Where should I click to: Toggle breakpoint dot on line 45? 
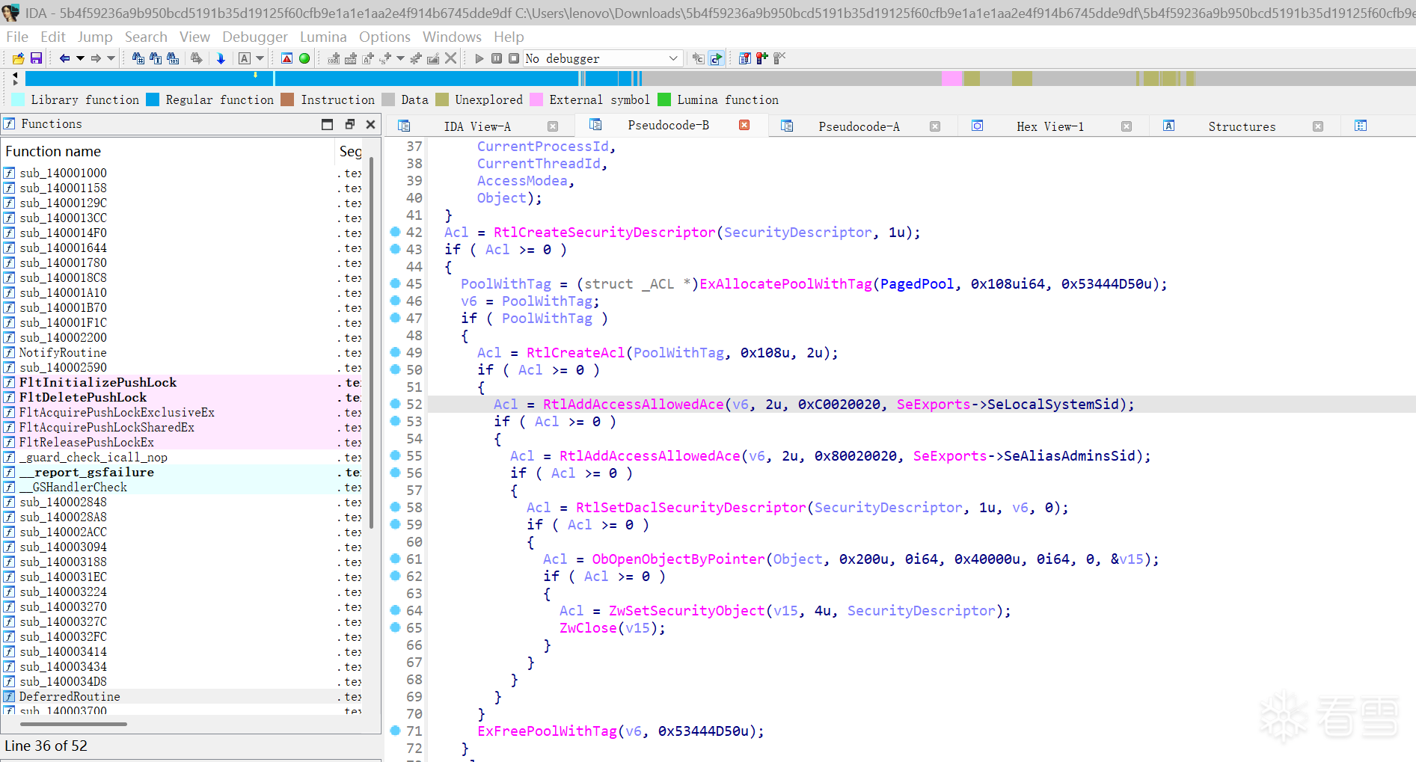tap(395, 283)
